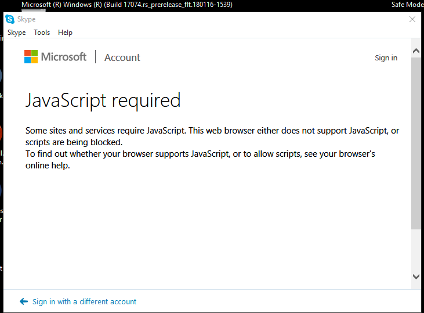Click the Account header link

[122, 57]
